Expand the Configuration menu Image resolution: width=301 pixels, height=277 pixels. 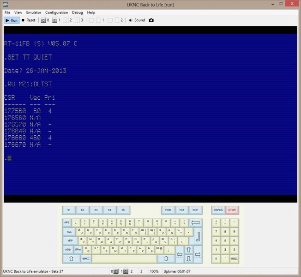pyautogui.click(x=56, y=12)
